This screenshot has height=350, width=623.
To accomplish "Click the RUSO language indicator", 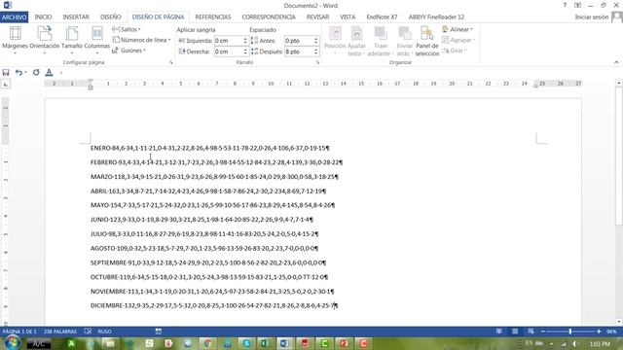I will (104, 332).
